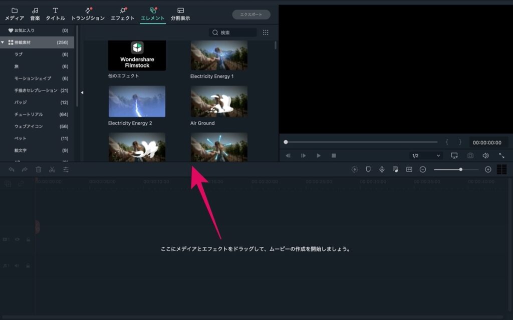Viewport: 513px width, 320px height.
Task: Open the 音楽 (Music) tab
Action: pos(35,14)
